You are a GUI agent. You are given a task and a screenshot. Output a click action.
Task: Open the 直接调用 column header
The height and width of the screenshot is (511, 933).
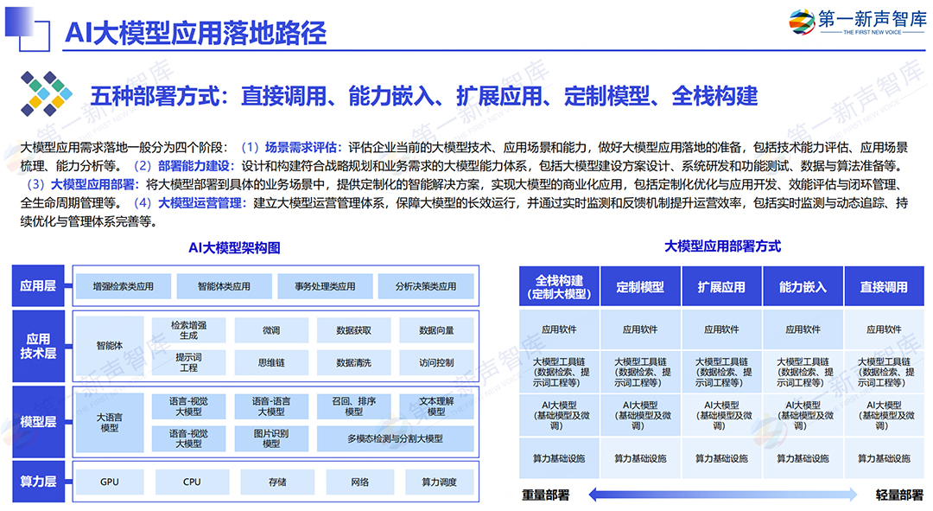click(884, 286)
